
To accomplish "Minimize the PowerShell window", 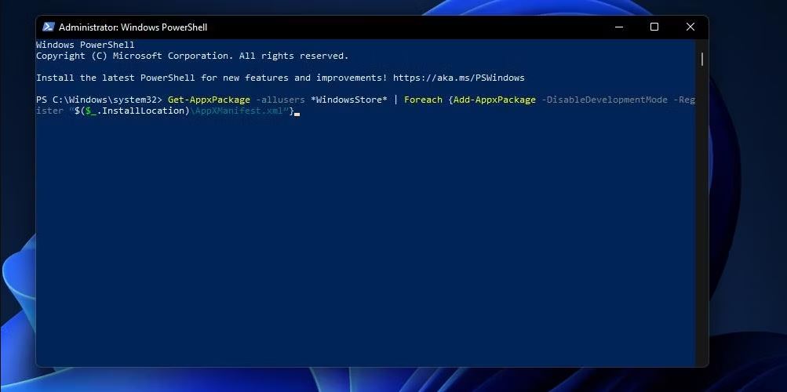I will pyautogui.click(x=619, y=27).
